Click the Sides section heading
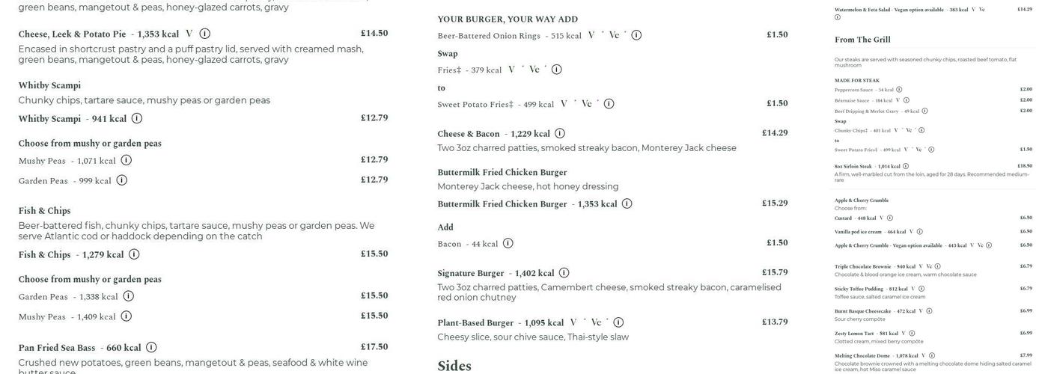 pos(454,366)
